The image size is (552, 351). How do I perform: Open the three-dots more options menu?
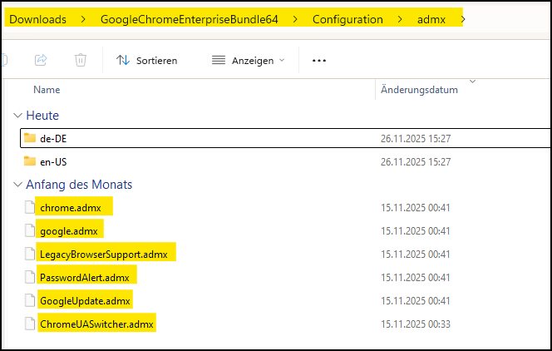click(319, 61)
